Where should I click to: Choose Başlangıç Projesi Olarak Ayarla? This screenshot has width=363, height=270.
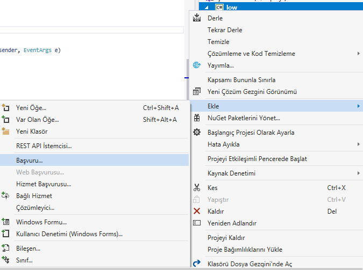tap(276, 132)
